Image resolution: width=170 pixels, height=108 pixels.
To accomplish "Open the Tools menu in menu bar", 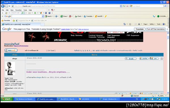I will (x=25, y=10).
